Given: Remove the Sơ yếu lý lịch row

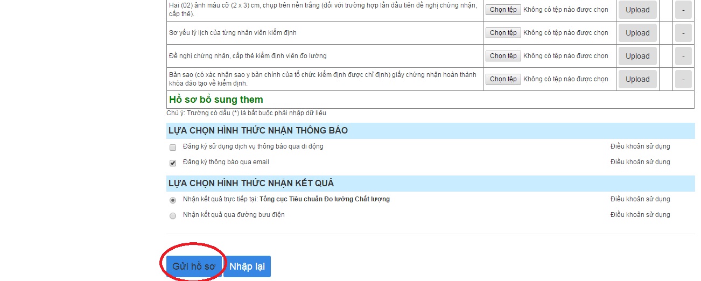Looking at the screenshot, I should click(x=683, y=33).
